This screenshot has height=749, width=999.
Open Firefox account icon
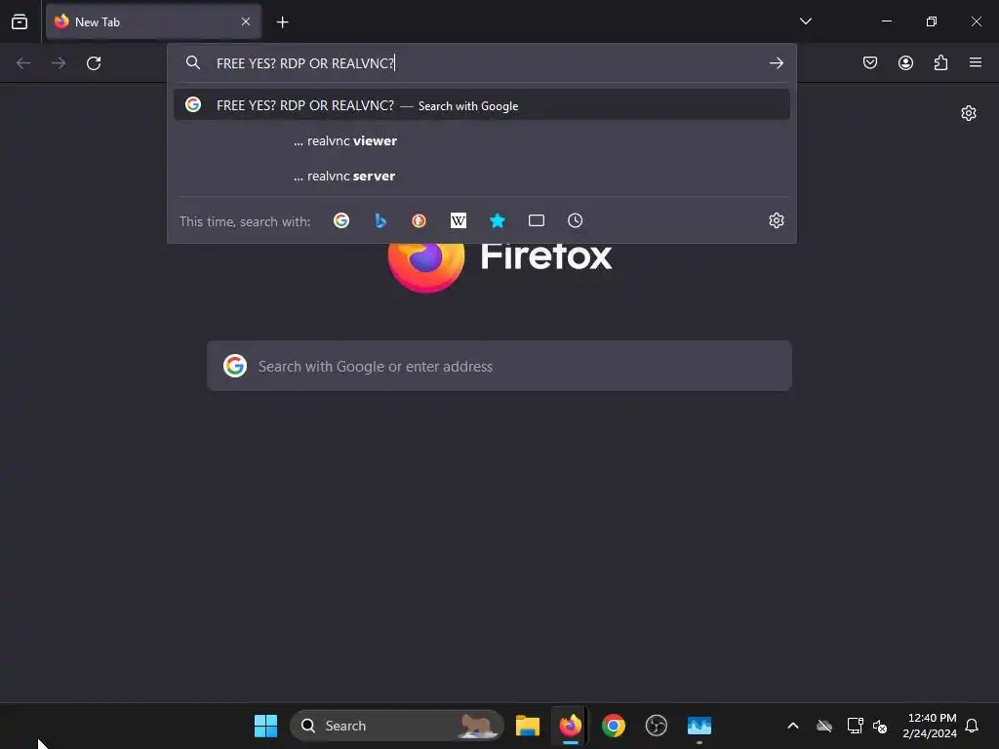(x=905, y=62)
